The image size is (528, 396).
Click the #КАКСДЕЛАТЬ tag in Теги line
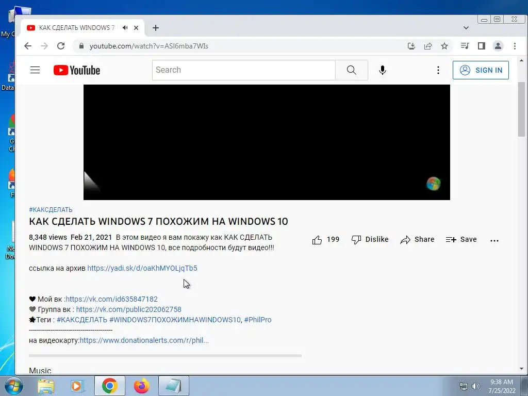click(x=82, y=320)
